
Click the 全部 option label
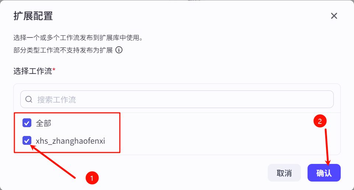click(44, 123)
